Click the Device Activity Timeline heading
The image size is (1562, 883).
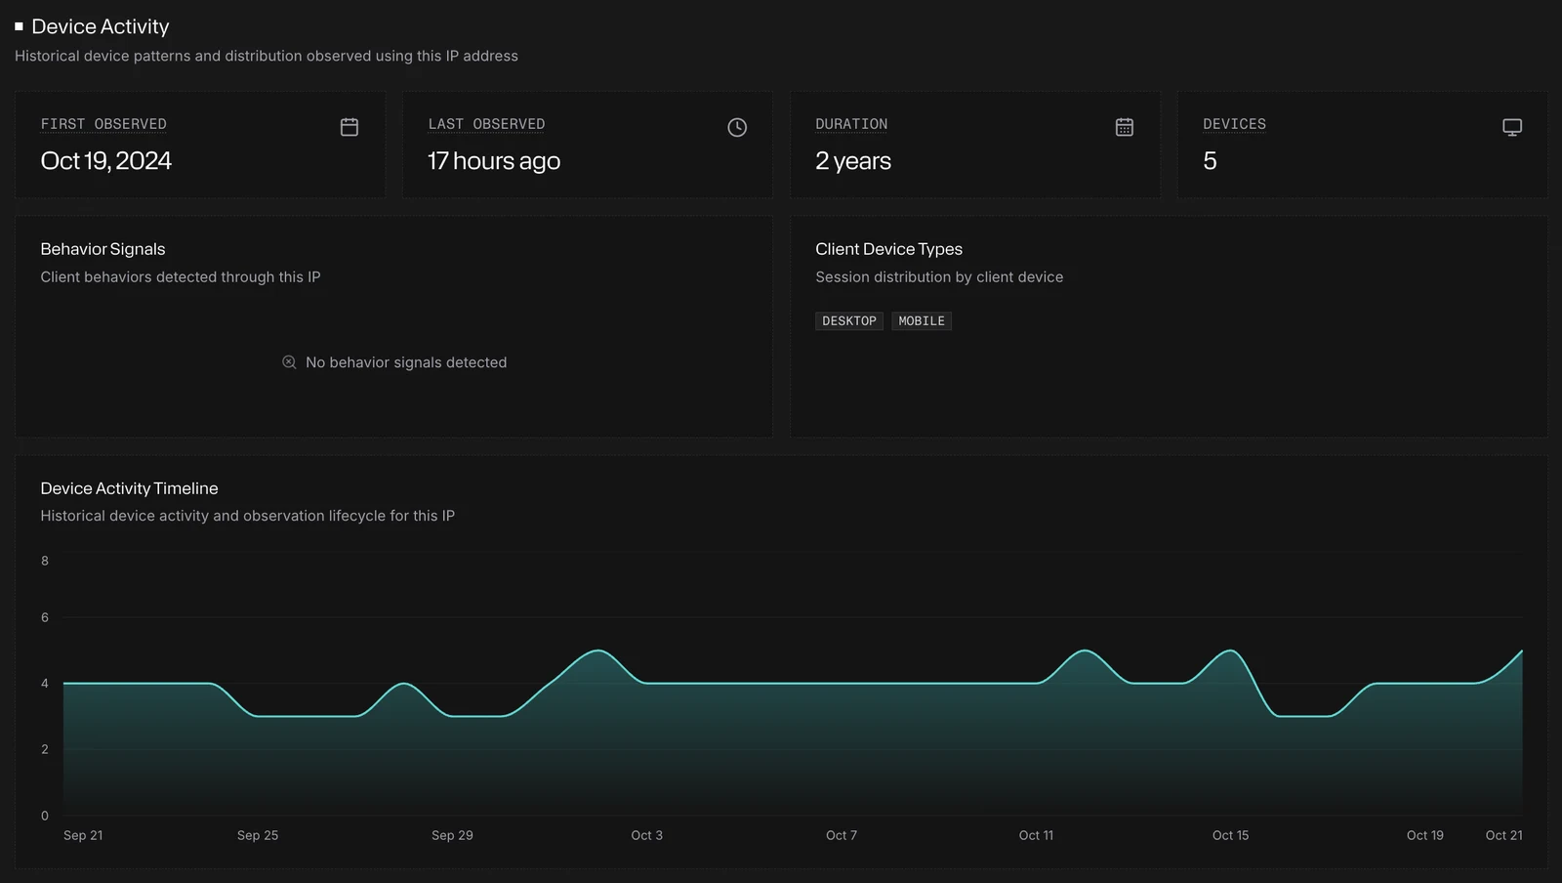[129, 488]
